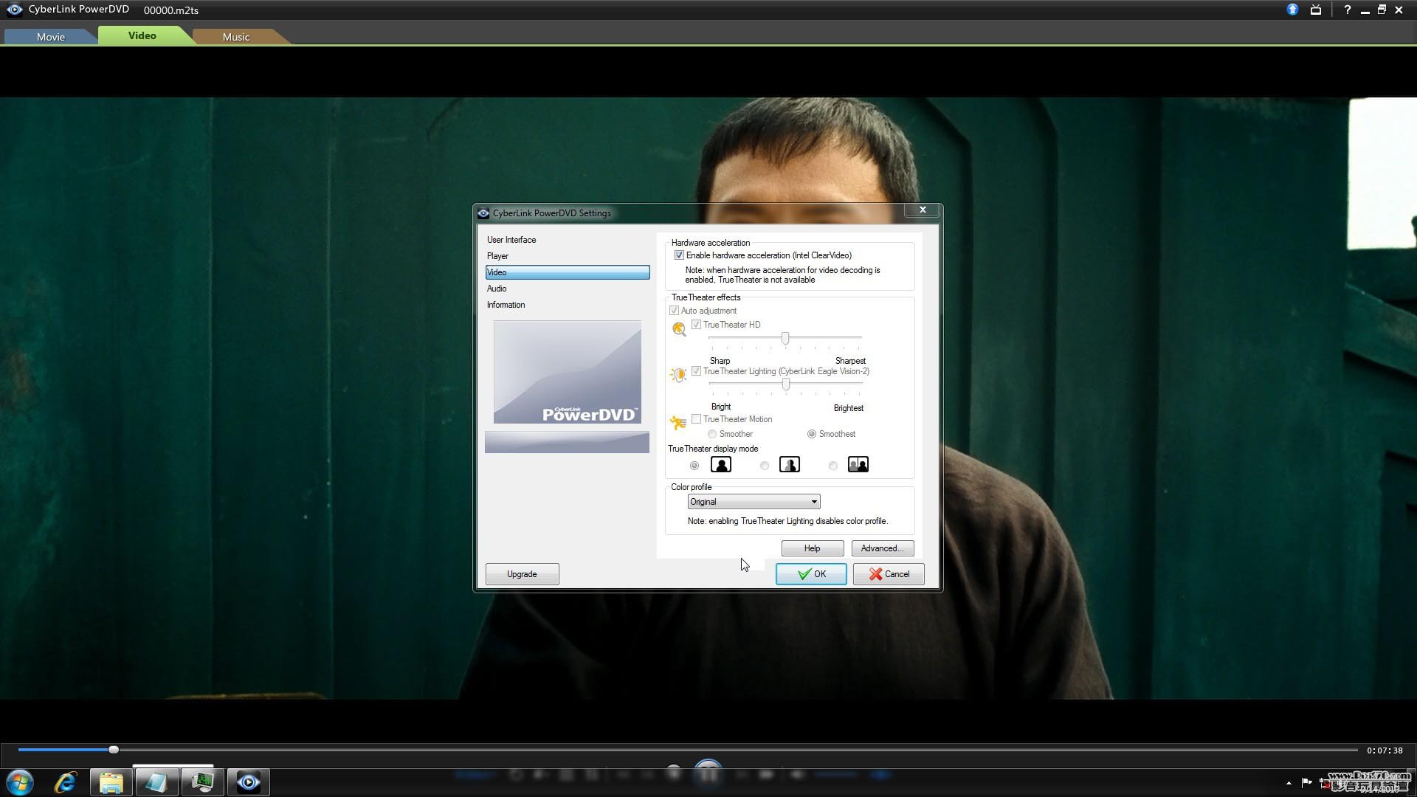Screen dimensions: 1417x797
Task: Select second display mode radio button
Action: pyautogui.click(x=765, y=466)
